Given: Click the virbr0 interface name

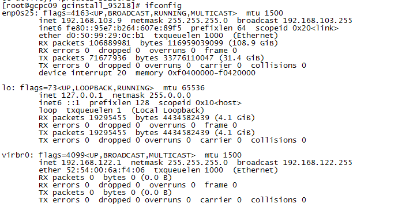Looking at the screenshot, I should (x=16, y=155).
